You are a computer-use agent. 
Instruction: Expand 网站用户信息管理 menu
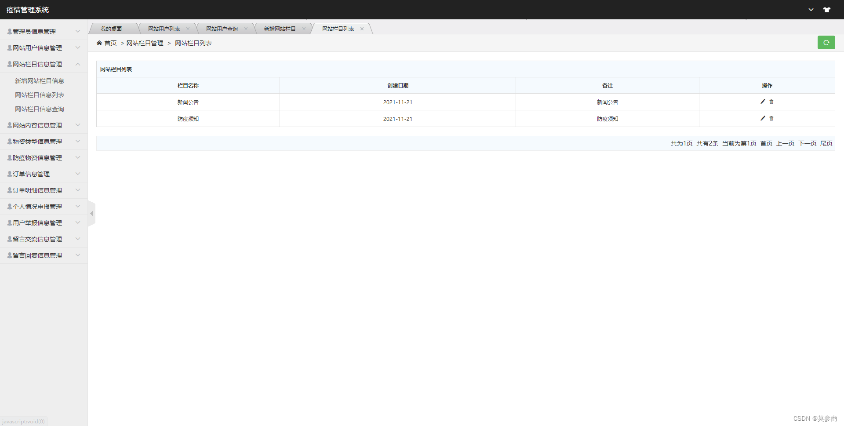pos(44,48)
